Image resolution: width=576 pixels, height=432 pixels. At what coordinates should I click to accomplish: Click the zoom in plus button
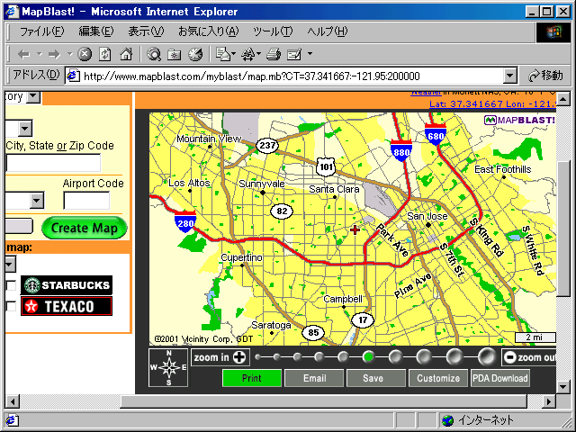pos(220,357)
